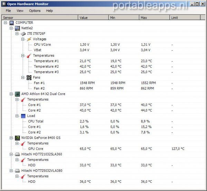This screenshot has width=207, height=191.
Task: Click the Voltages lightning bolt icon
Action: click(x=29, y=39)
